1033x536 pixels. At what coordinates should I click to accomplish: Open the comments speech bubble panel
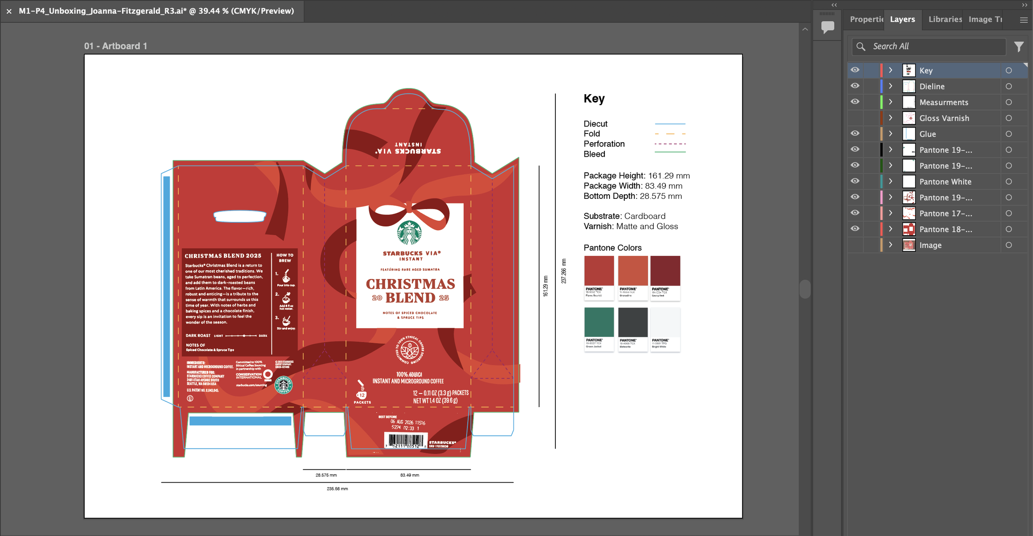[x=828, y=27]
